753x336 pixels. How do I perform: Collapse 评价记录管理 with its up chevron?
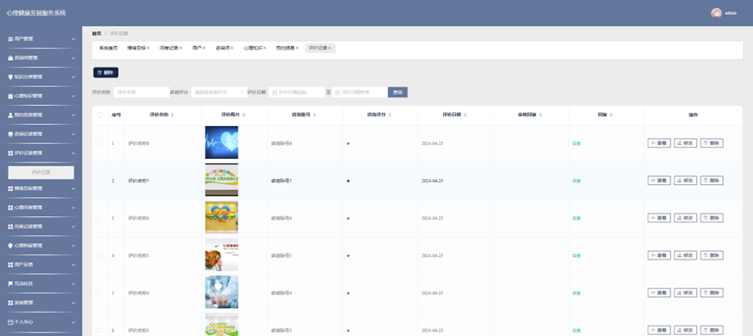[73, 153]
